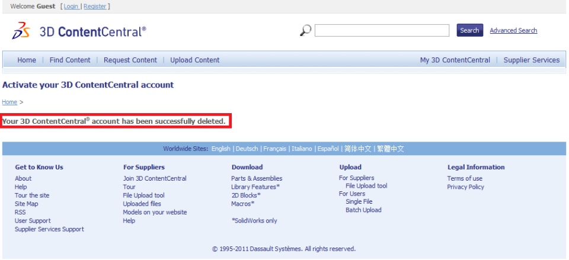
Task: Click the 'Get to Know Us' heading
Action: coord(39,167)
